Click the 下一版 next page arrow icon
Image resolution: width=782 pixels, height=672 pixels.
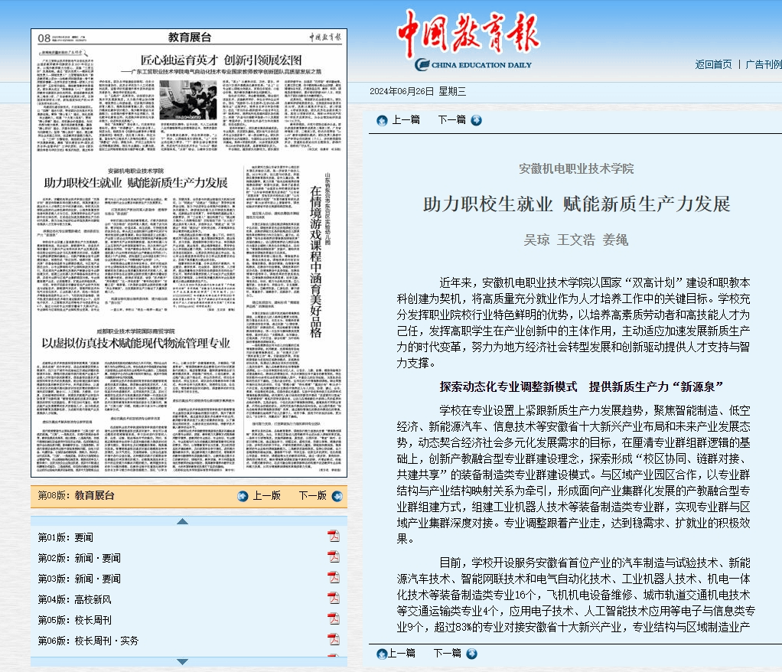pos(337,497)
